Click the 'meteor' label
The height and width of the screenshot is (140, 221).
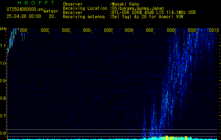click(x=51, y=11)
